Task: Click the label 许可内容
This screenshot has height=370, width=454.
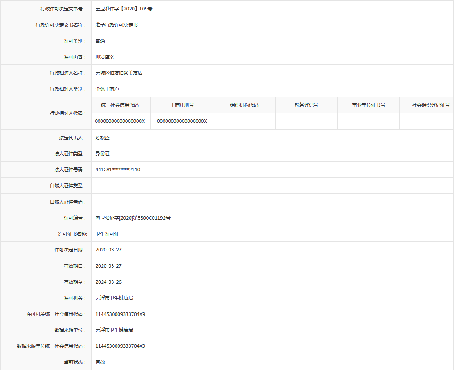Action: click(x=75, y=57)
